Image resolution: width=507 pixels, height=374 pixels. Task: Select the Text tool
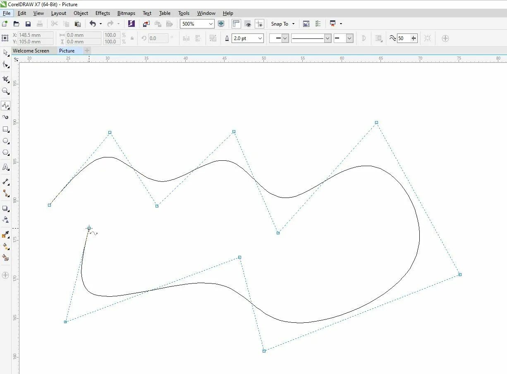click(x=5, y=167)
